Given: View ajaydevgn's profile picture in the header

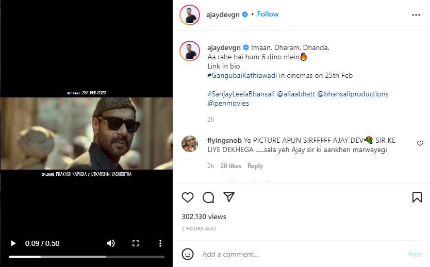Looking at the screenshot, I should (x=189, y=15).
